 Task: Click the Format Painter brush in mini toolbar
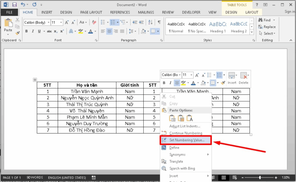pyautogui.click(x=223, y=83)
